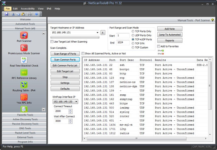Open the Routing Table - IPv4 icon
The image size is (217, 150).
(24, 85)
